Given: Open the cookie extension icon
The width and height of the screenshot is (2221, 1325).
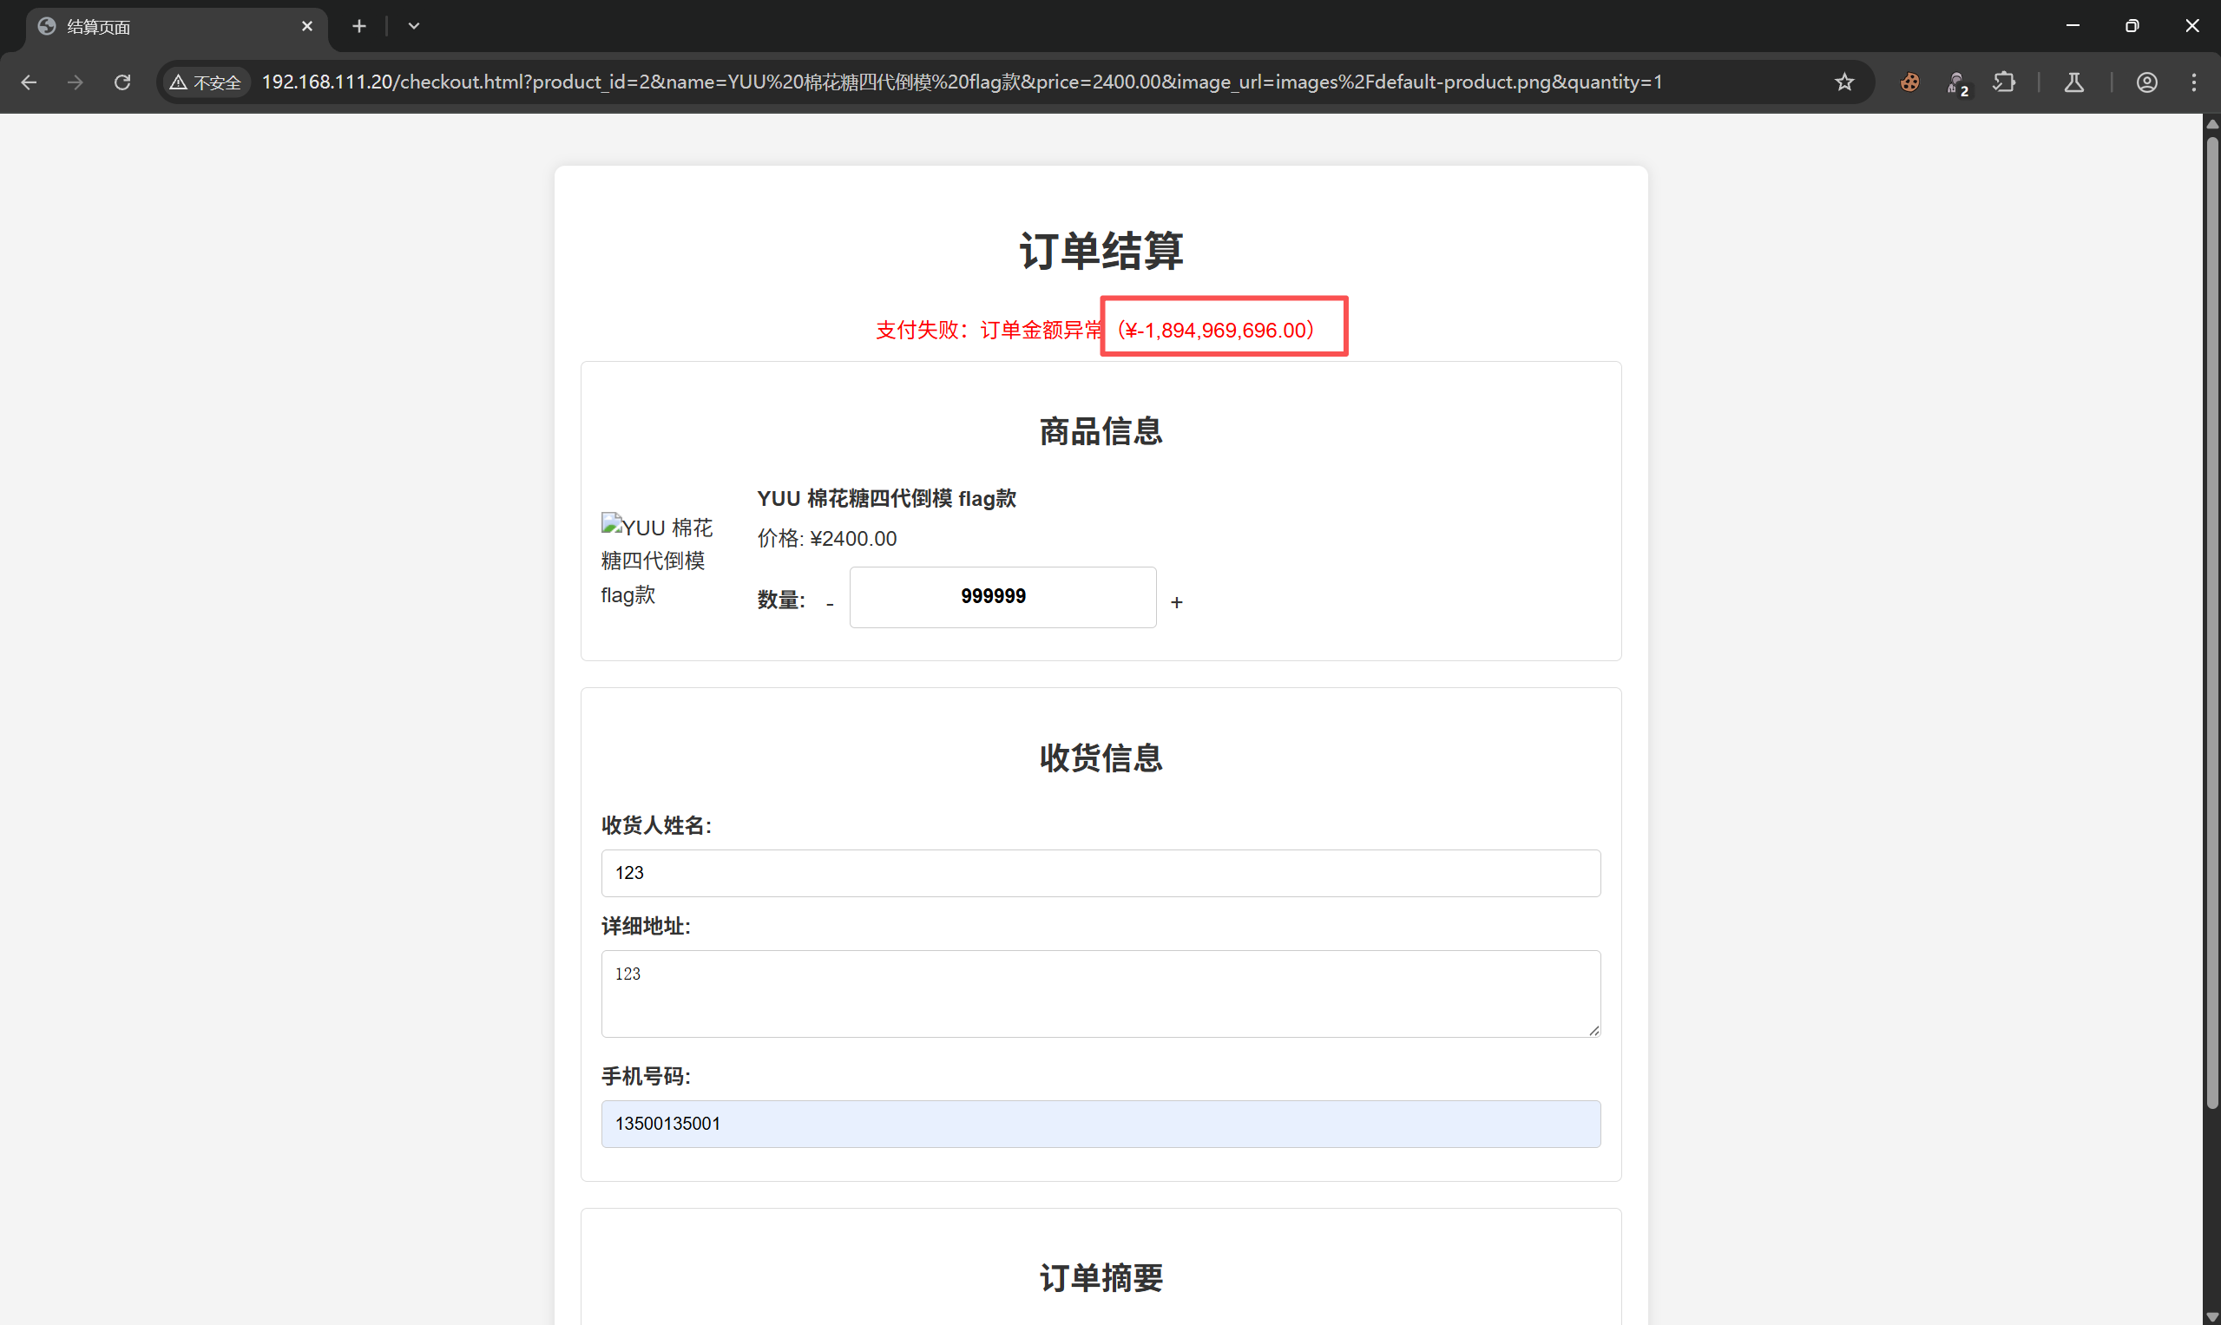Looking at the screenshot, I should coord(1909,82).
